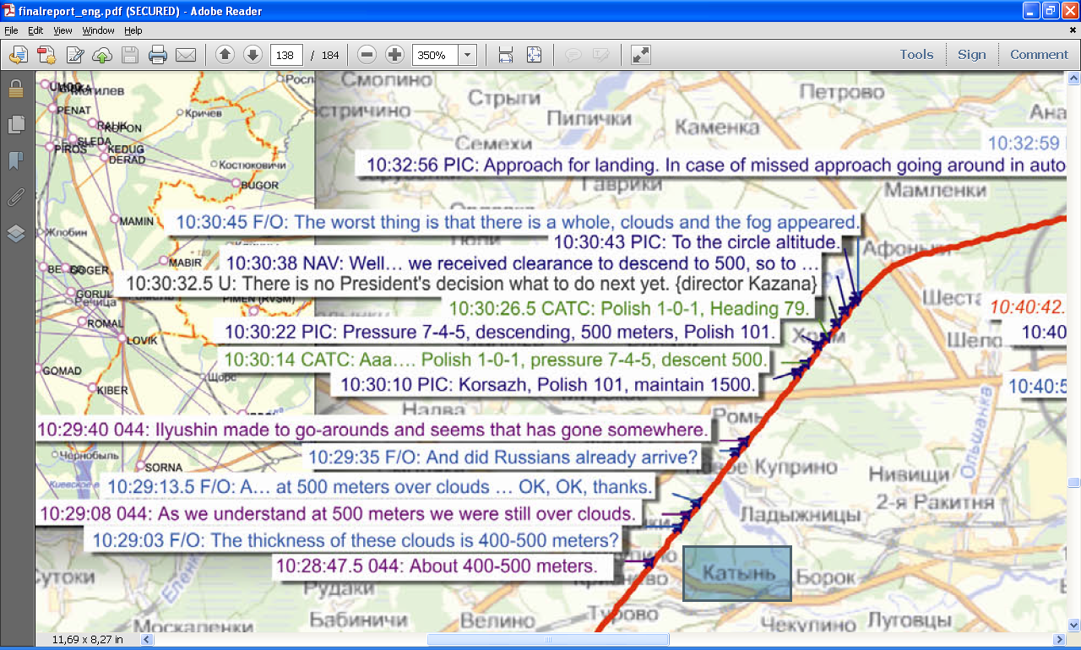
Task: Click the '10:28:47.5 044: About 400-500 meters' label
Action: click(437, 566)
